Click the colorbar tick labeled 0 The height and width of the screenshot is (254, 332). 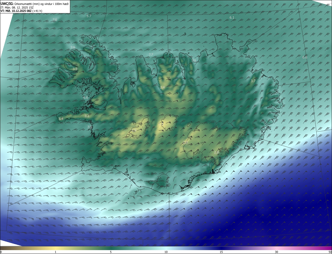coord(1,252)
